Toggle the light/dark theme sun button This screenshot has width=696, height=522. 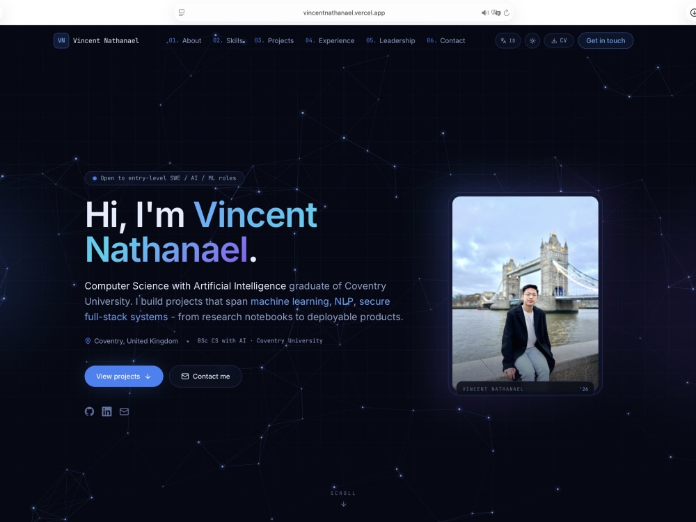coord(532,40)
